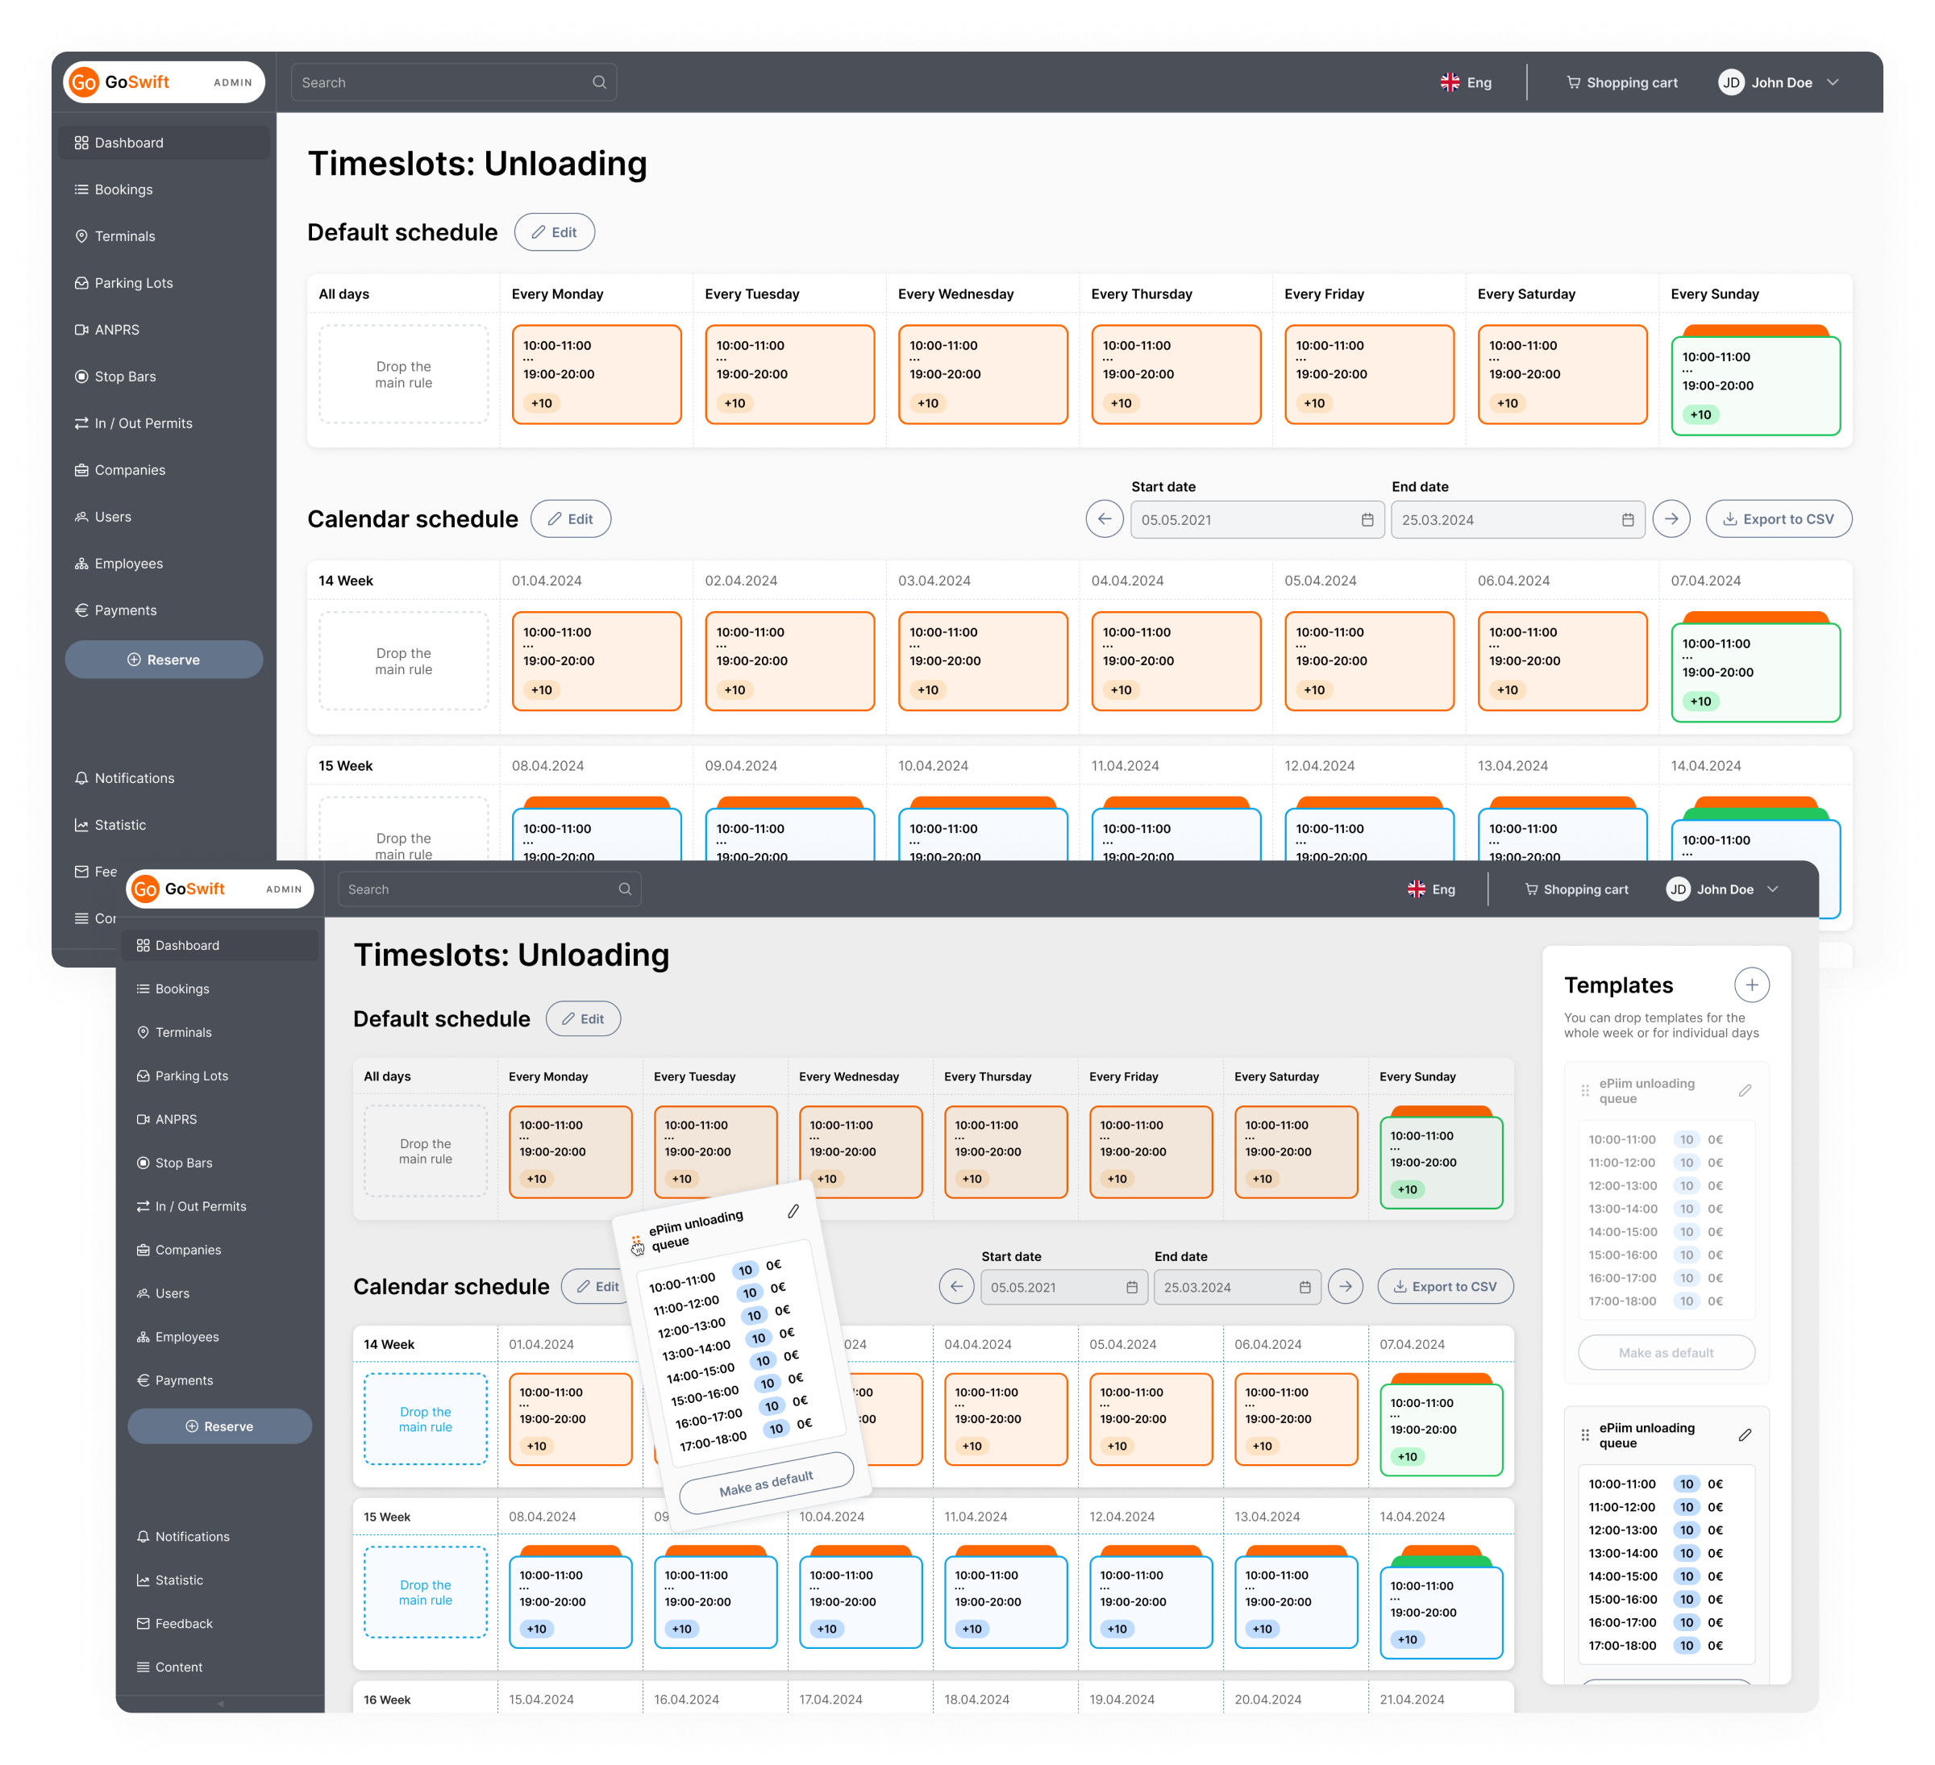Click Export to CSV in front window

pos(1446,1286)
